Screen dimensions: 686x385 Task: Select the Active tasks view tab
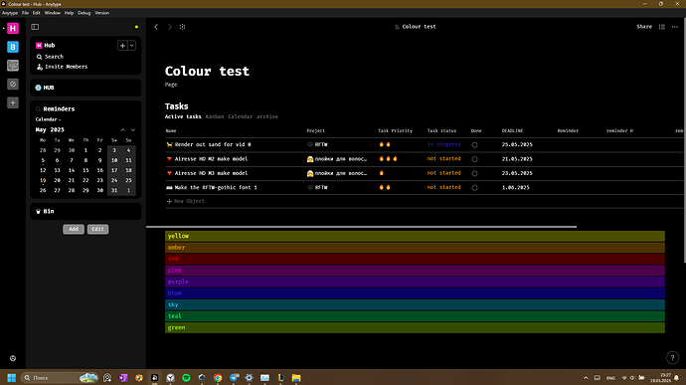pyautogui.click(x=183, y=117)
